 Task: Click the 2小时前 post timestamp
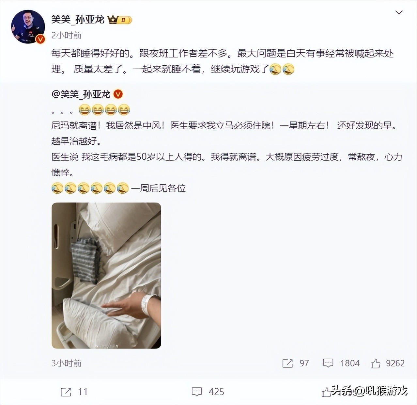[x=66, y=35]
